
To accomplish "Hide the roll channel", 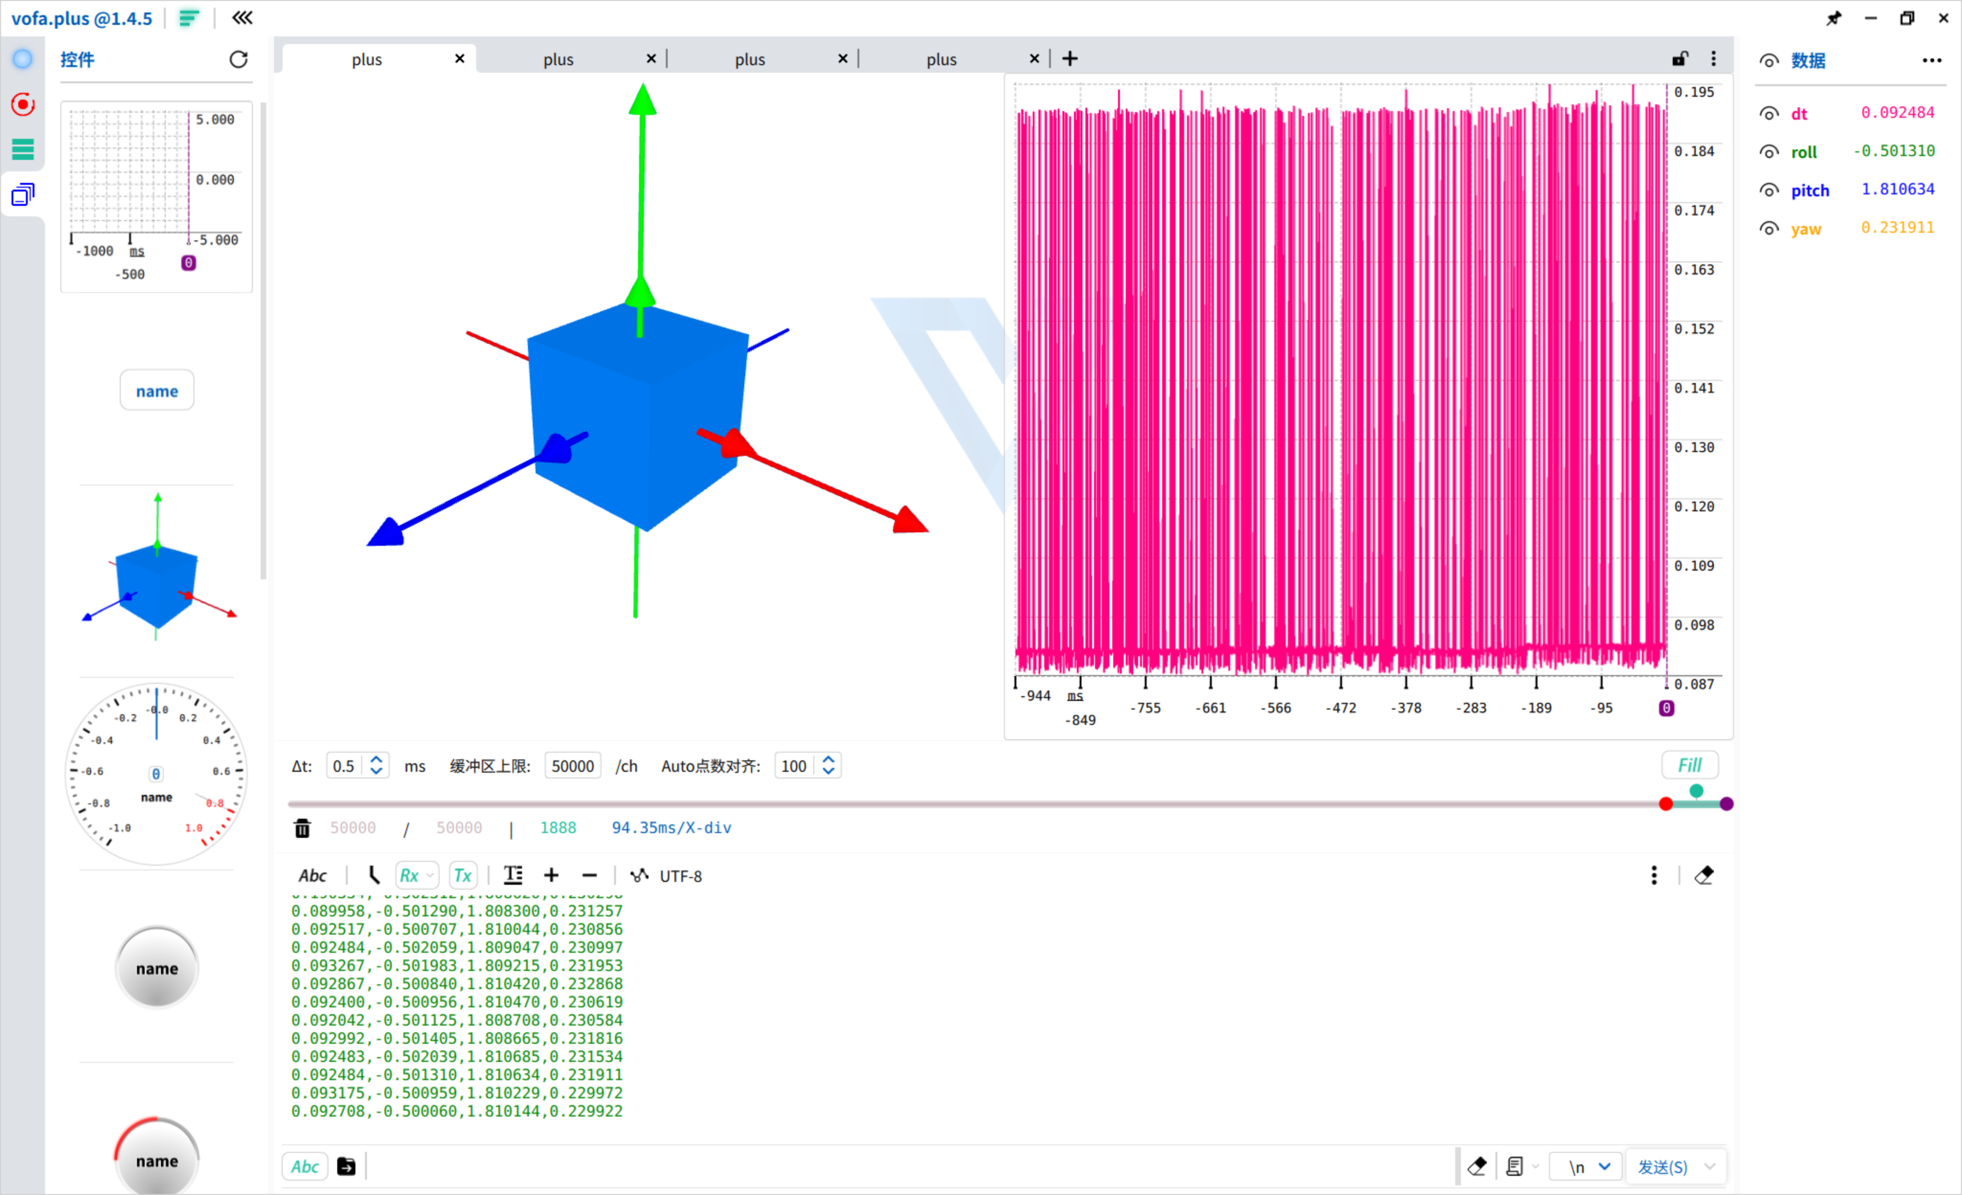I will point(1768,152).
